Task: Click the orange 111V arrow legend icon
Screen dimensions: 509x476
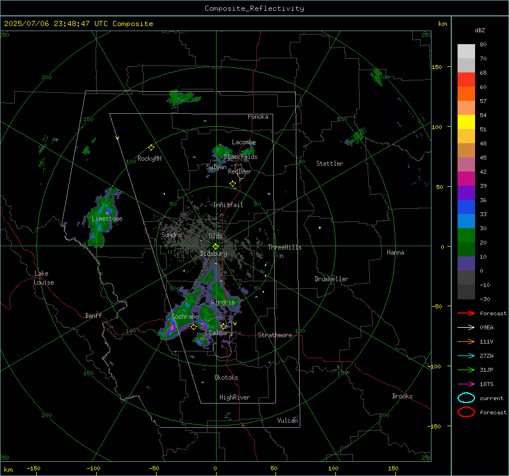Action: 466,341
